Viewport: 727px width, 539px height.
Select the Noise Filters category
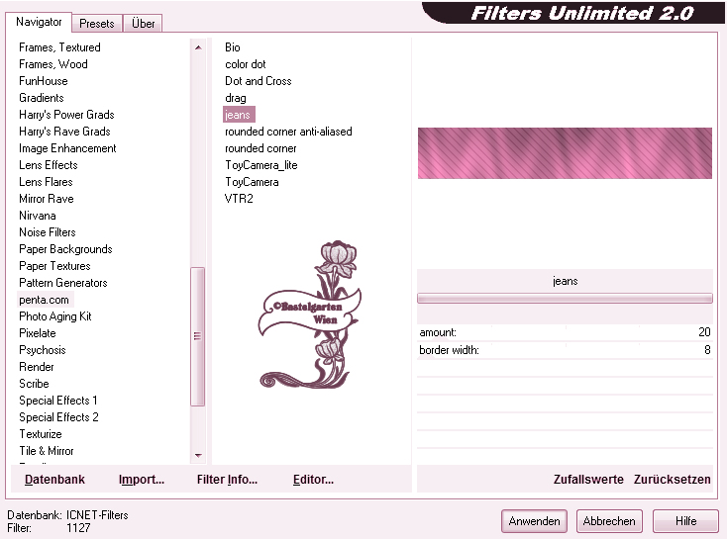pos(47,232)
